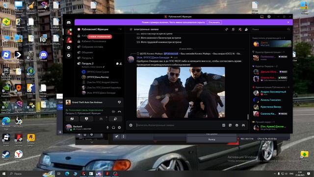Expand the Рублевский | Фракции server dropdown
The width and height of the screenshot is (314, 177).
click(121, 29)
